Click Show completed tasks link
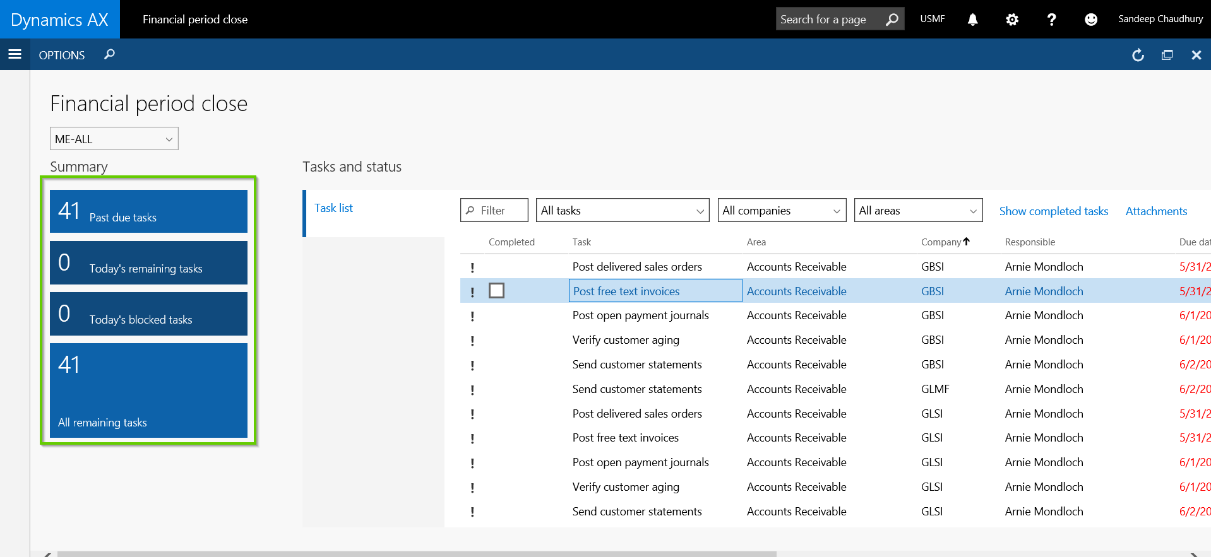The width and height of the screenshot is (1211, 557). pyautogui.click(x=1053, y=211)
